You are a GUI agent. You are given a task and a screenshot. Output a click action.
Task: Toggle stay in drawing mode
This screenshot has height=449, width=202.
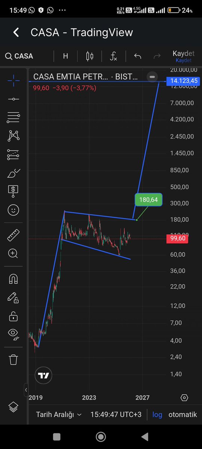[x=13, y=297]
